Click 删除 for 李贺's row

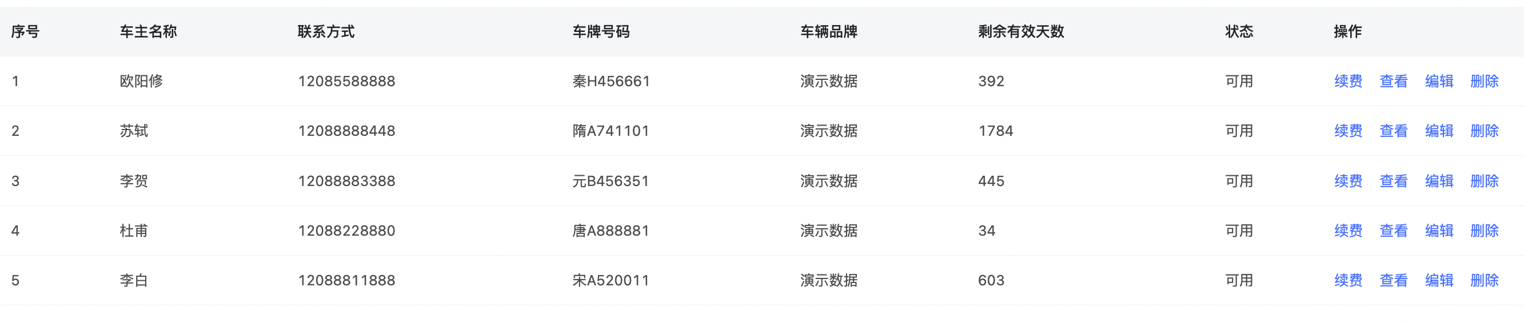click(x=1485, y=181)
